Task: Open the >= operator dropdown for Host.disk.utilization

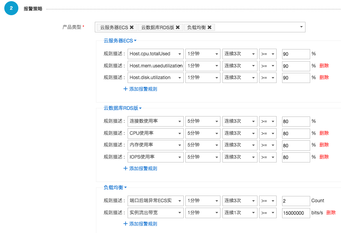Action: point(268,78)
